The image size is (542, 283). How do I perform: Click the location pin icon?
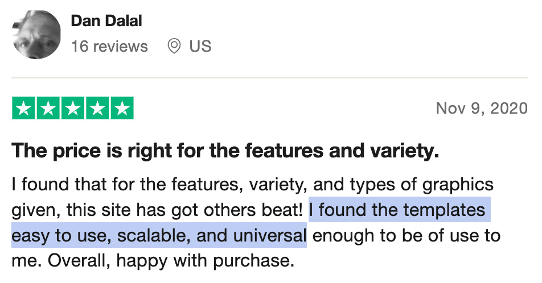click(174, 46)
